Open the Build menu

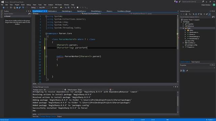coord(23,5)
